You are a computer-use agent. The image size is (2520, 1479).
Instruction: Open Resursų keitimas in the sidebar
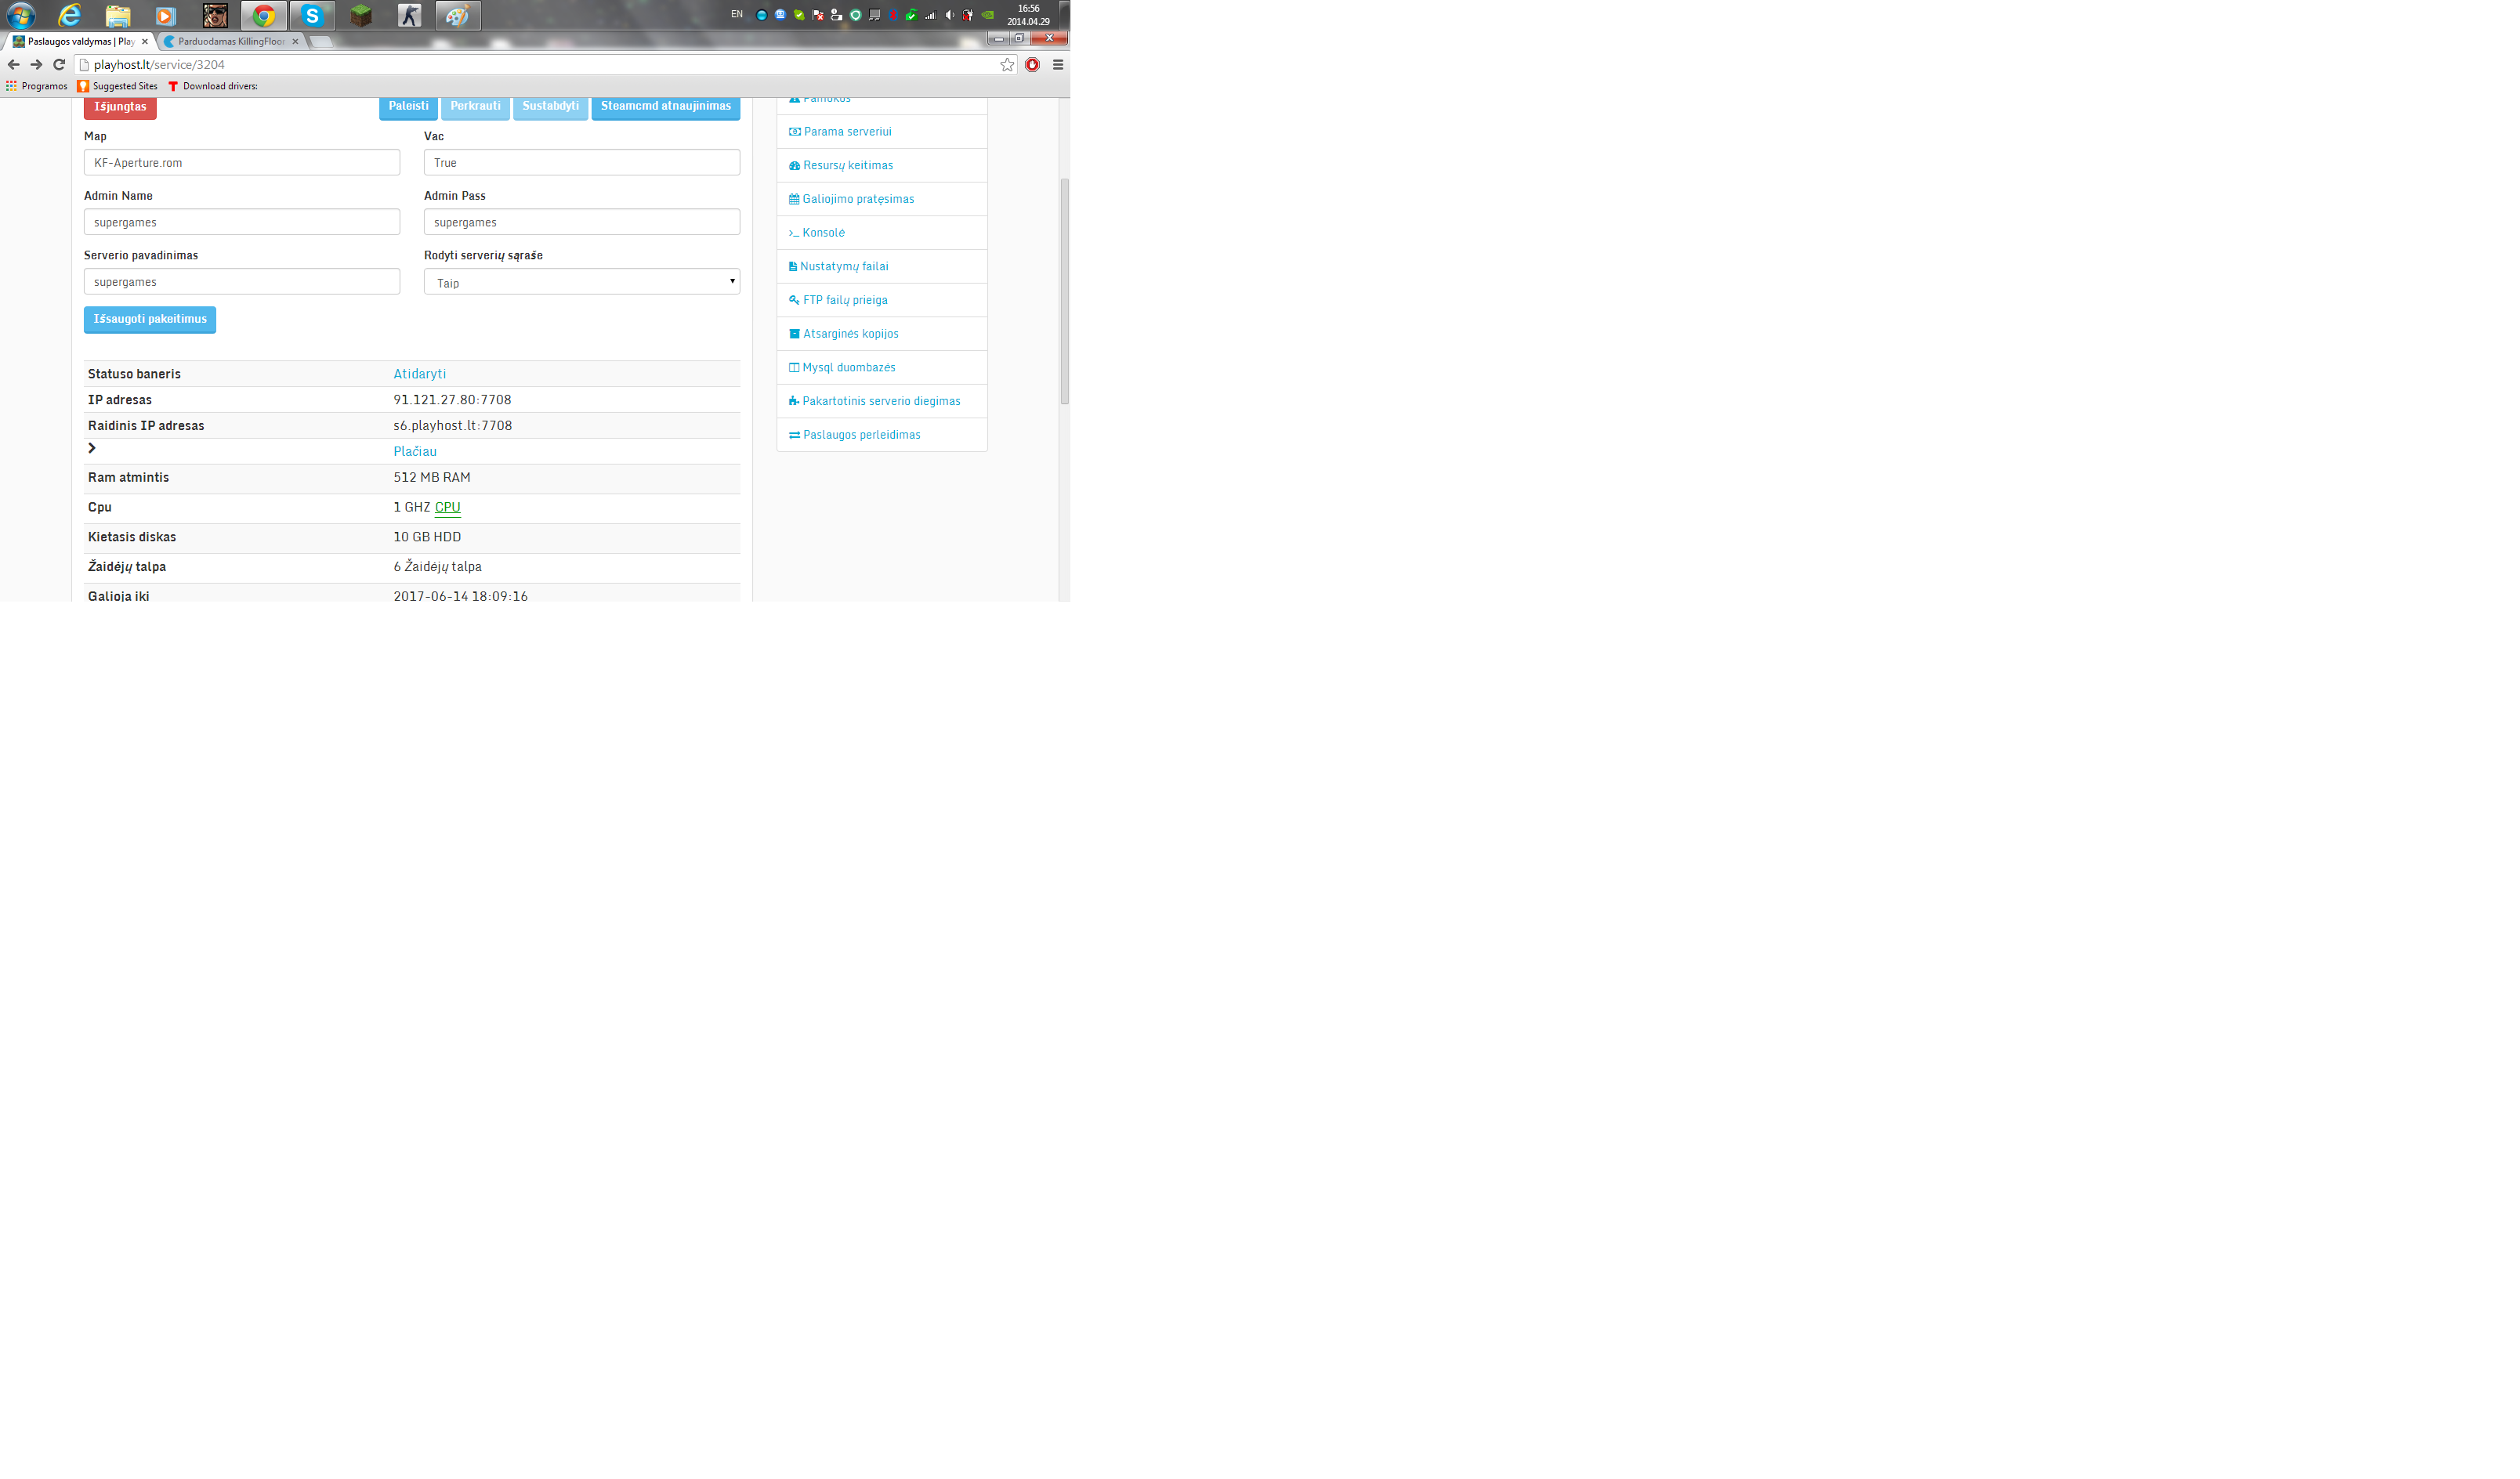click(x=882, y=165)
